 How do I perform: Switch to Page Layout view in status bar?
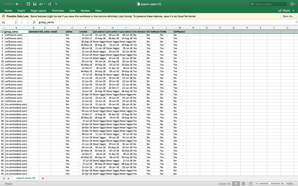[244, 184]
